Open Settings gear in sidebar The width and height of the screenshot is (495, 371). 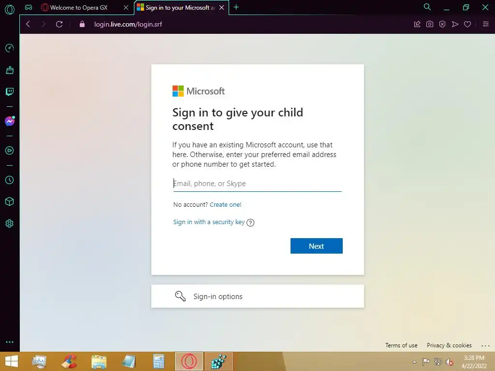pyautogui.click(x=10, y=223)
